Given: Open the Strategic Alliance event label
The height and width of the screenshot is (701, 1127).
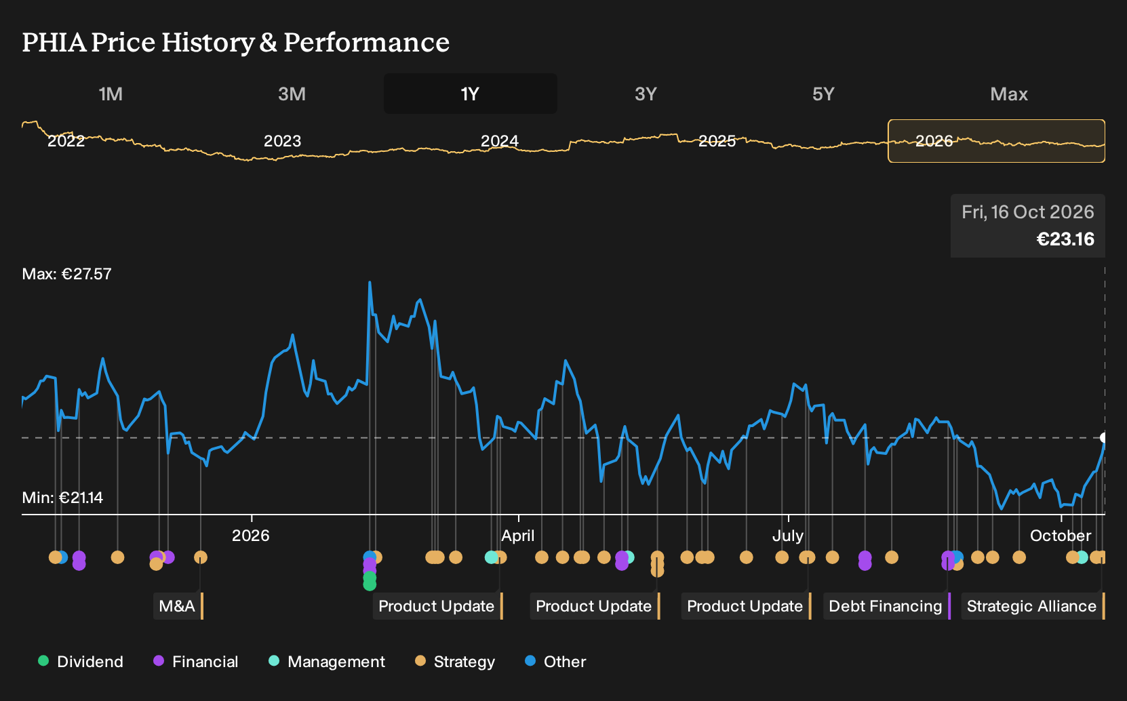Looking at the screenshot, I should coord(1033,606).
